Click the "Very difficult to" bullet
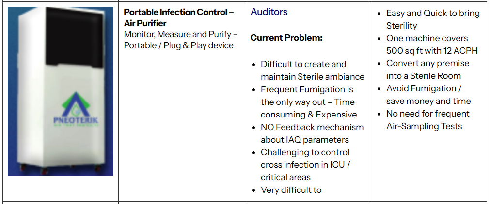490x204 pixels. point(291,190)
